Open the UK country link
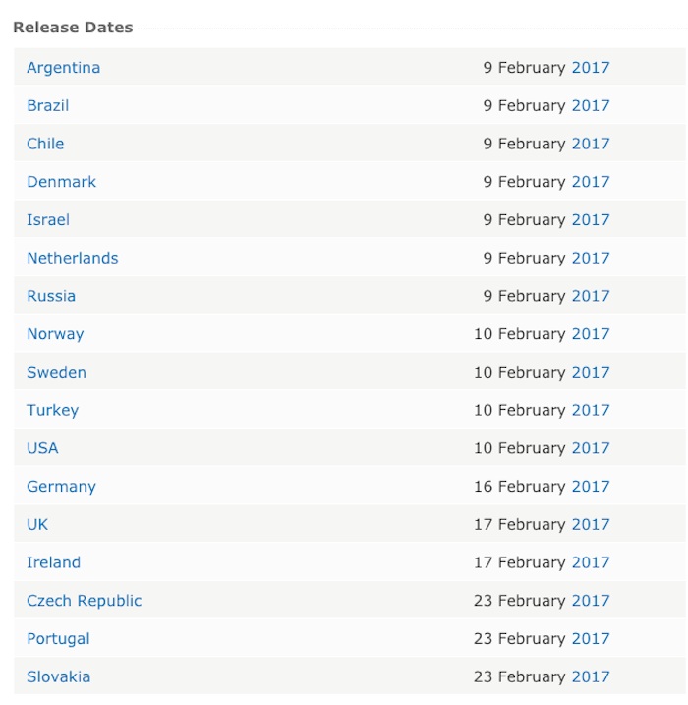The width and height of the screenshot is (688, 705). pos(37,525)
